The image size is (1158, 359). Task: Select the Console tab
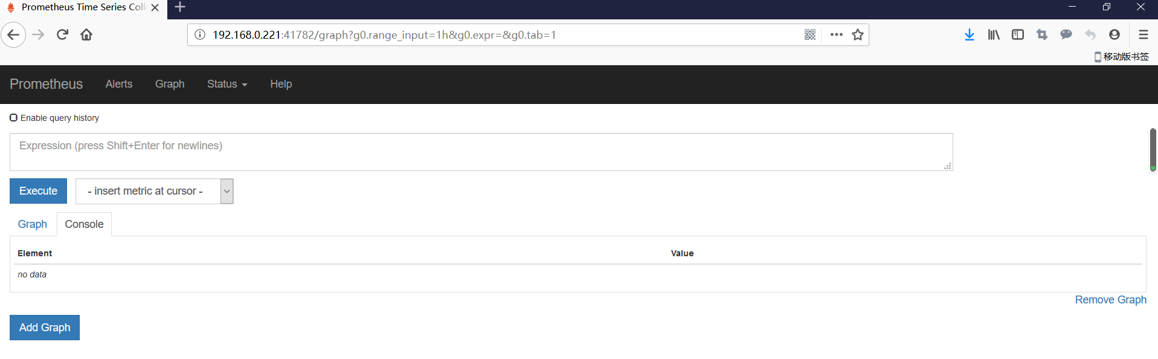pos(85,224)
